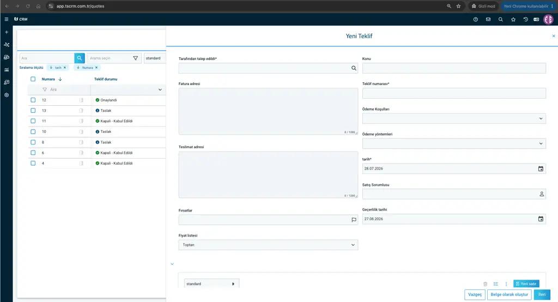558x302 pixels.
Task: Check the box for quote 10
Action: tap(33, 132)
